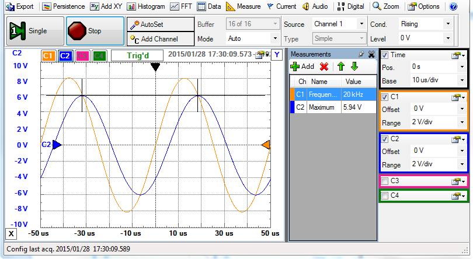Screen dimensions: 473x259
Task: Select the green C4 channel tab
Action: (x=99, y=56)
